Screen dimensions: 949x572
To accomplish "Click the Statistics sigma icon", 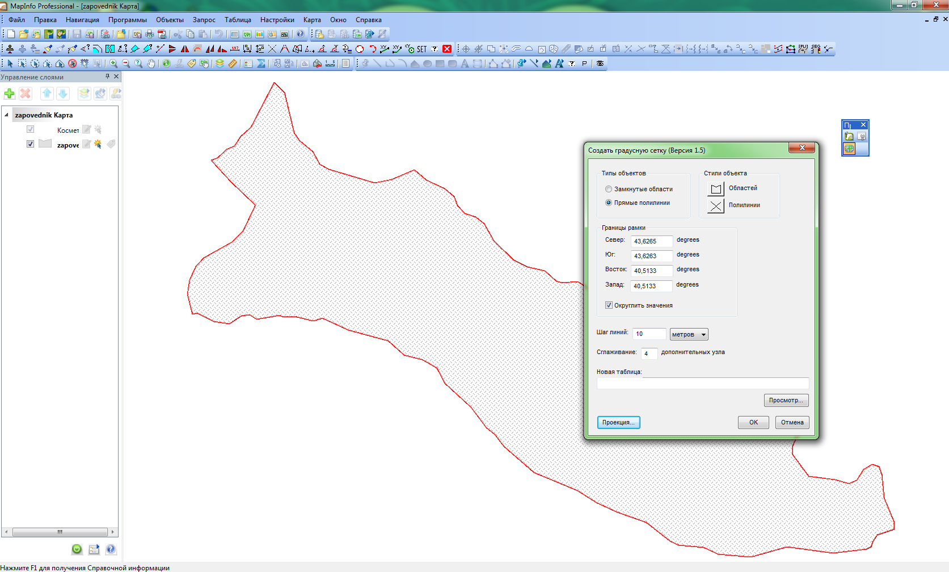I will click(261, 64).
